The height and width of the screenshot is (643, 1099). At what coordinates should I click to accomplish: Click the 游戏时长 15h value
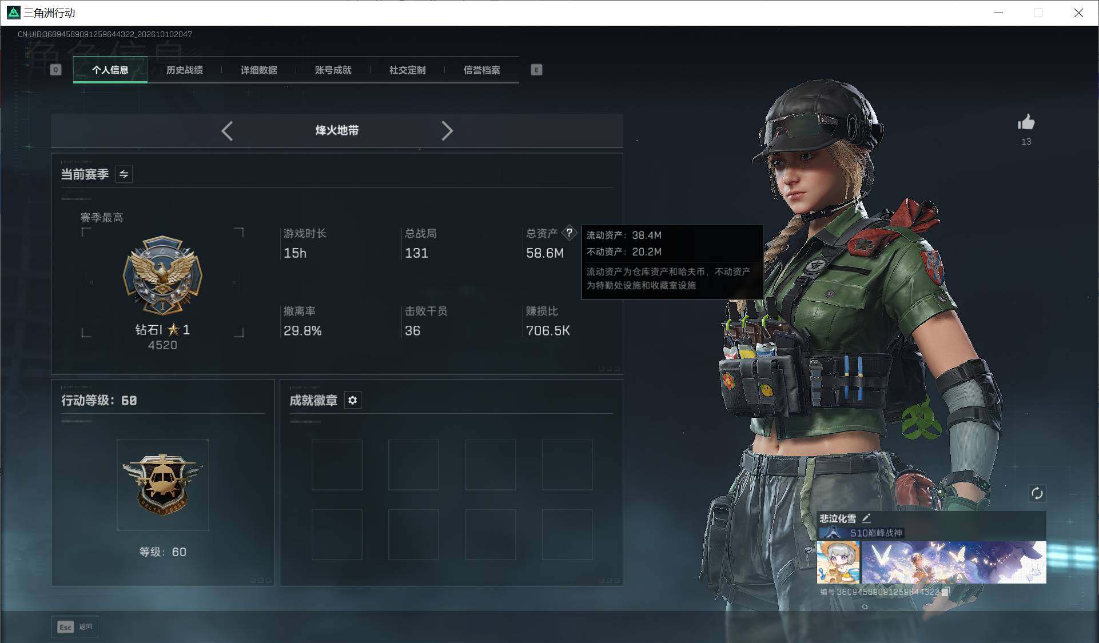295,253
